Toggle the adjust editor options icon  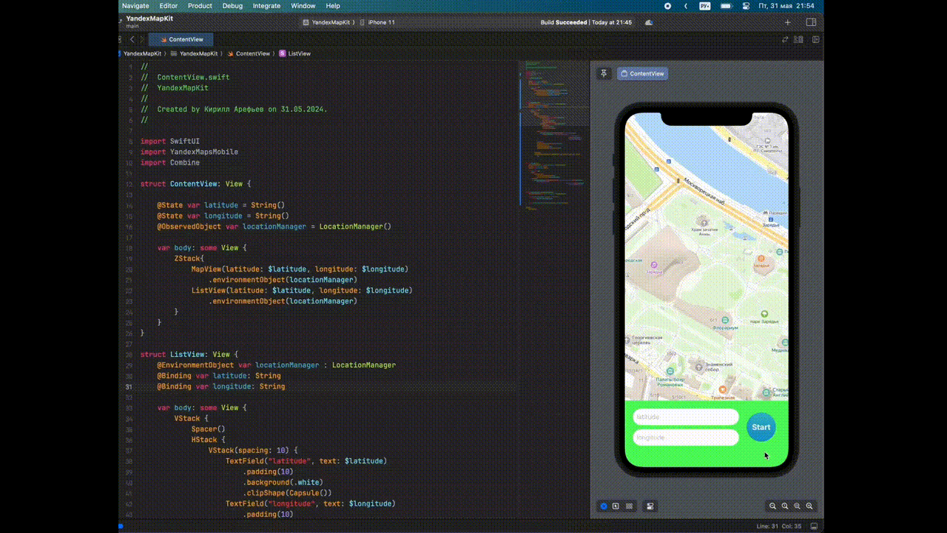coord(798,39)
